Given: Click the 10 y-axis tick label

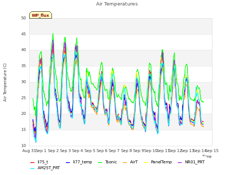Looking at the screenshot, I should (x=23, y=145).
